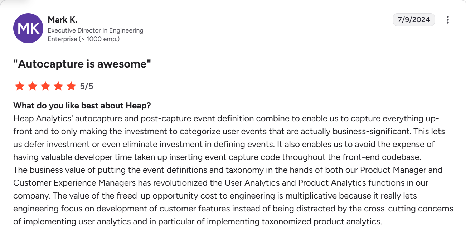Click the third rating star
Viewport: 466px width, 235px height.
(45, 86)
